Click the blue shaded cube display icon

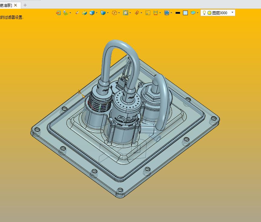point(92,13)
